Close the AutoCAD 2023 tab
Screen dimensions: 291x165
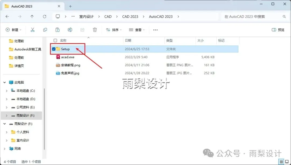(59, 6)
